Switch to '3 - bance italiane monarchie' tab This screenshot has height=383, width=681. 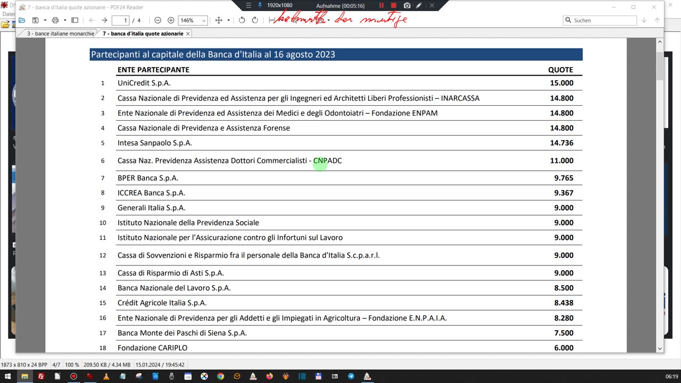tap(61, 34)
